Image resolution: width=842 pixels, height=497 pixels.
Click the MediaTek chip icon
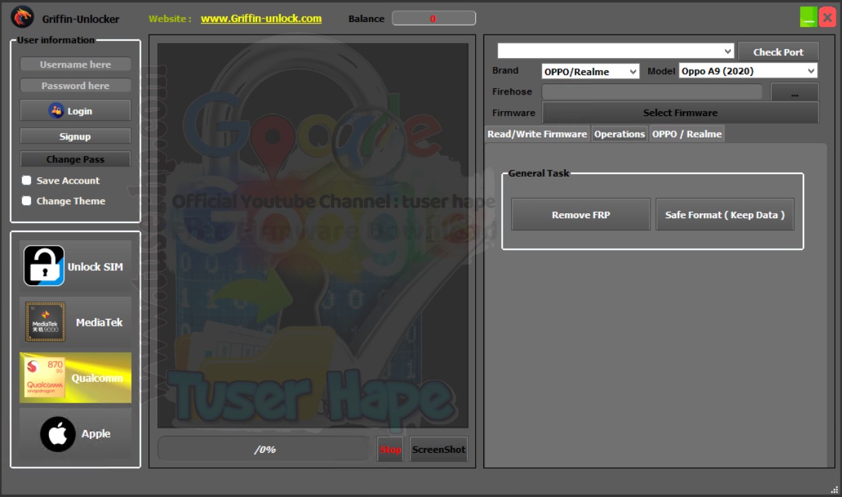pyautogui.click(x=46, y=322)
